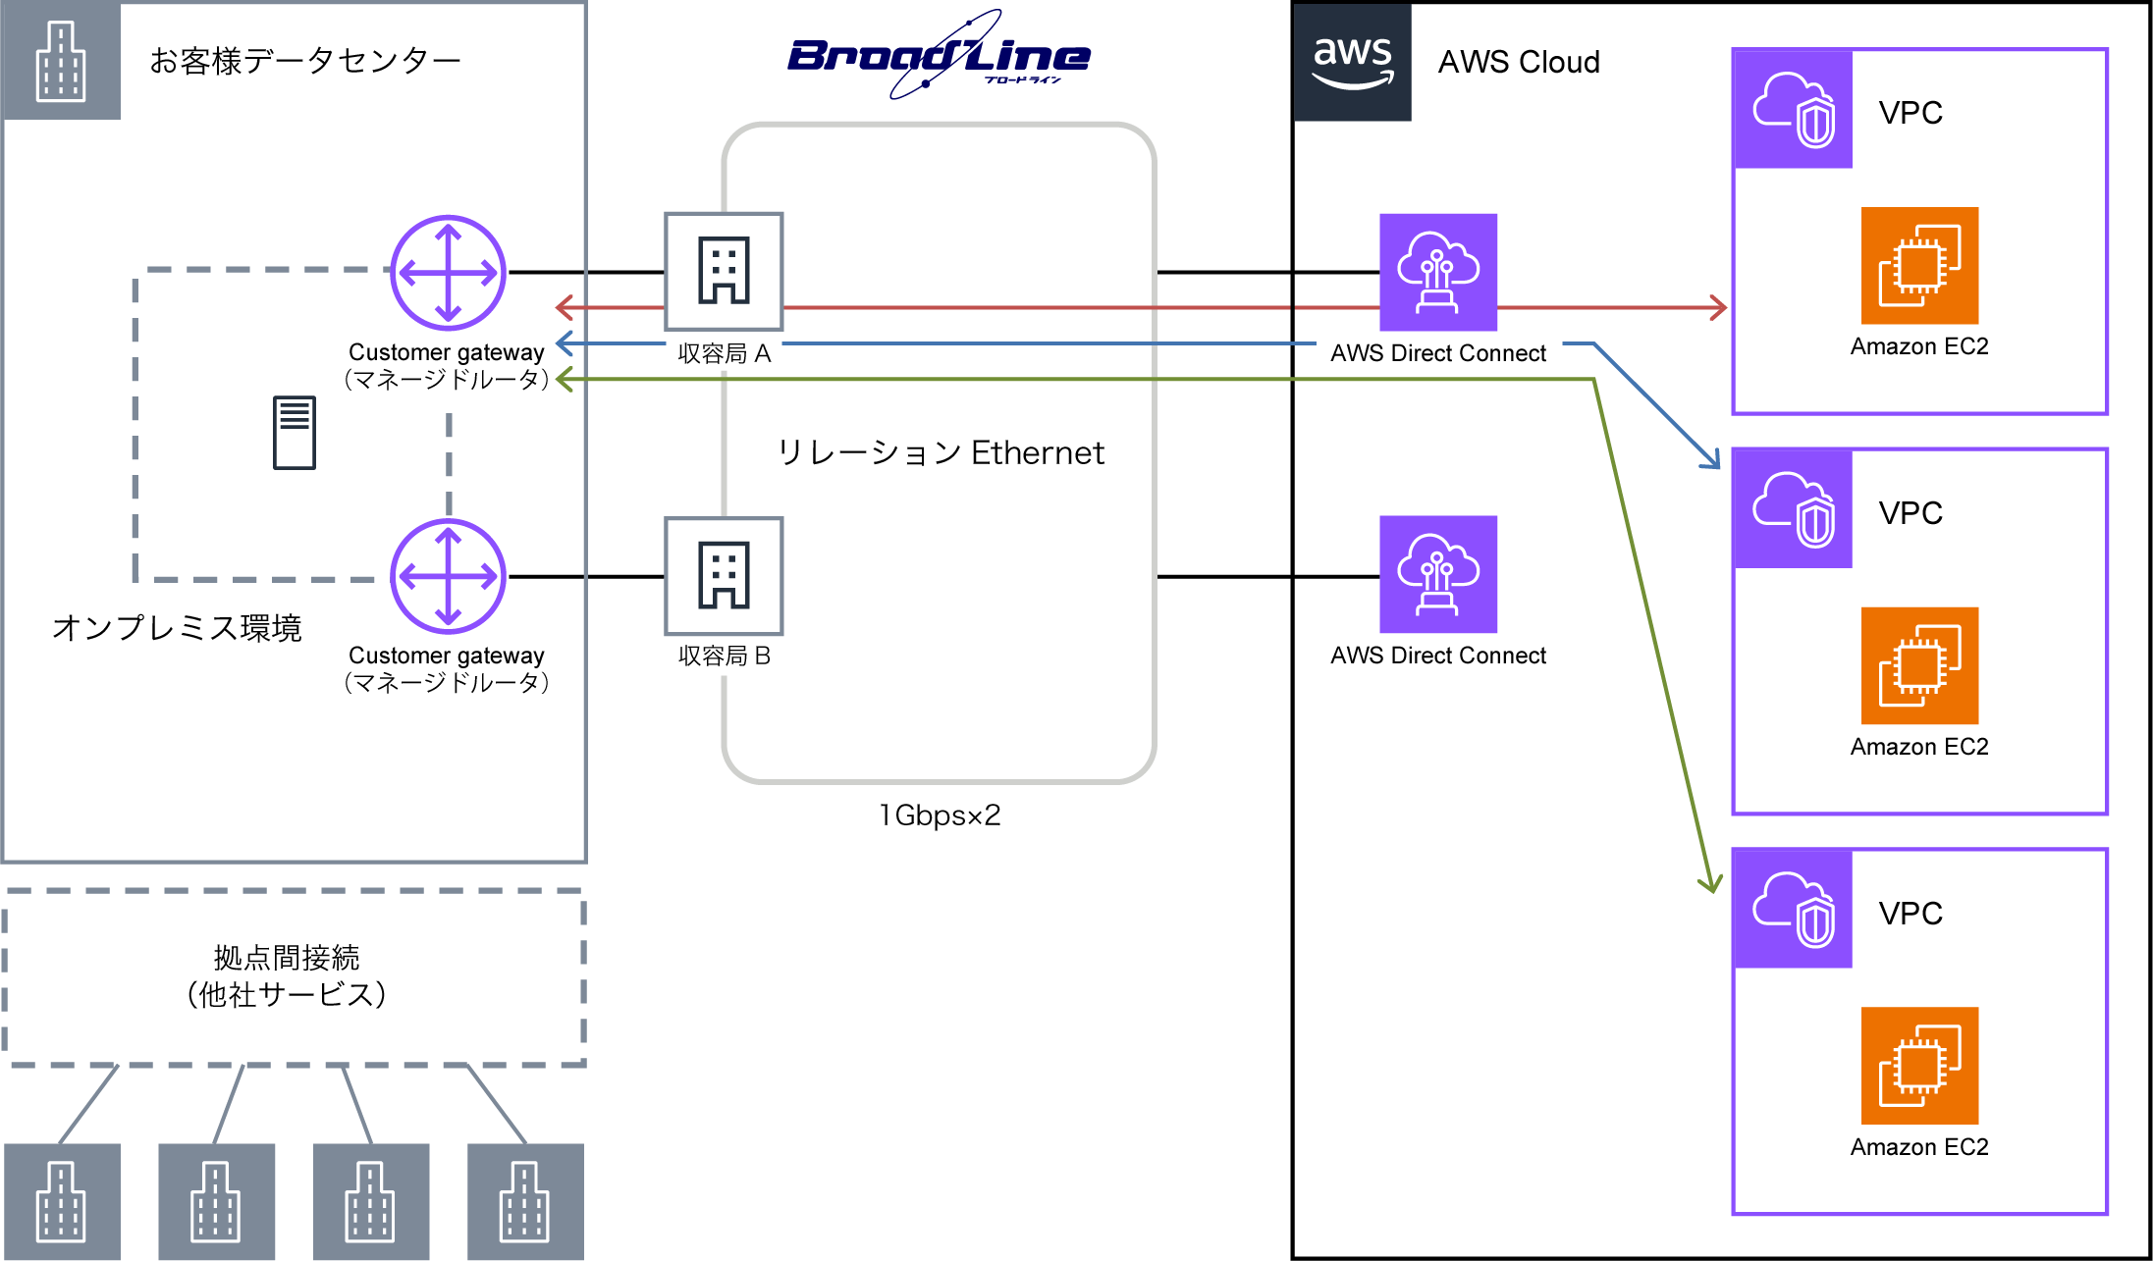Click the lower Customer gateway router icon

click(449, 576)
